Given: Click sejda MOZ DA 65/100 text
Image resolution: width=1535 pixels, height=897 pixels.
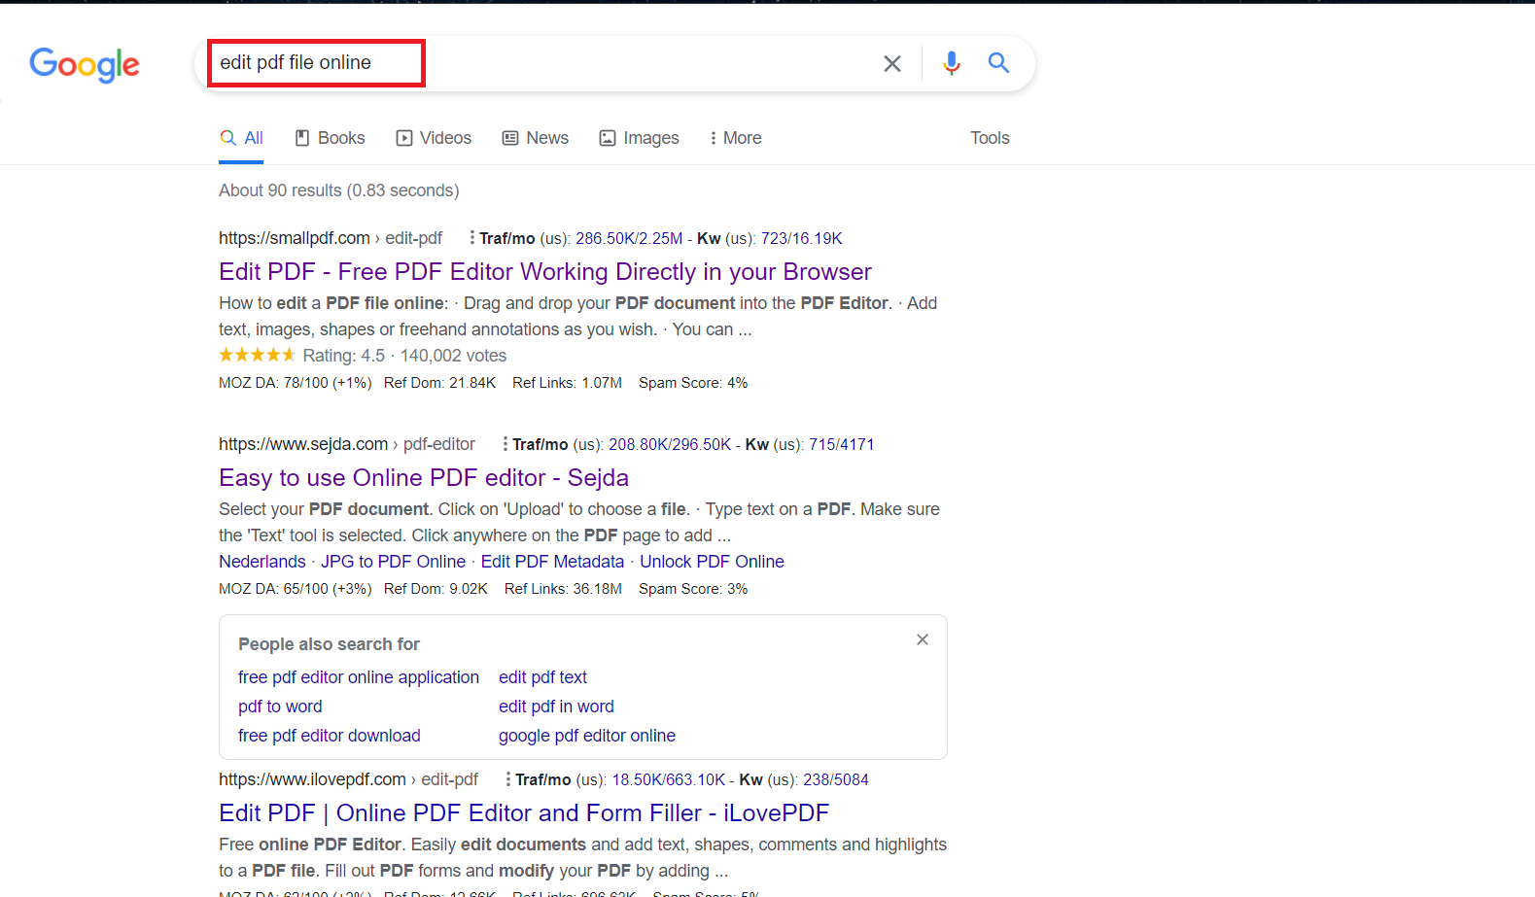Looking at the screenshot, I should (x=296, y=589).
